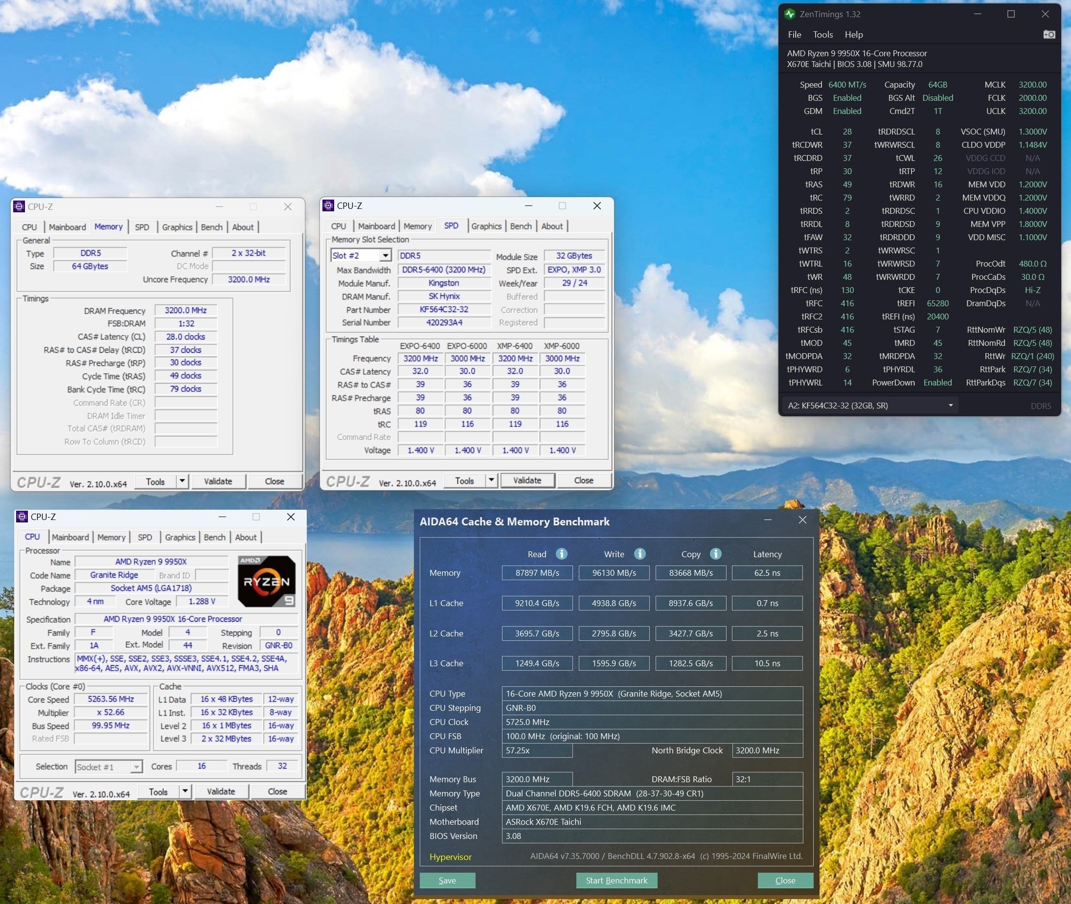Screen dimensions: 1071x904
Task: Close the CPU-Z Memory window using title bar X
Action: pyautogui.click(x=288, y=206)
